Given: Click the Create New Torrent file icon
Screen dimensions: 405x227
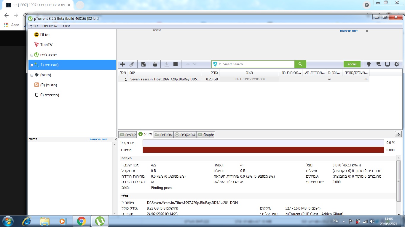Looking at the screenshot, I should [143, 64].
